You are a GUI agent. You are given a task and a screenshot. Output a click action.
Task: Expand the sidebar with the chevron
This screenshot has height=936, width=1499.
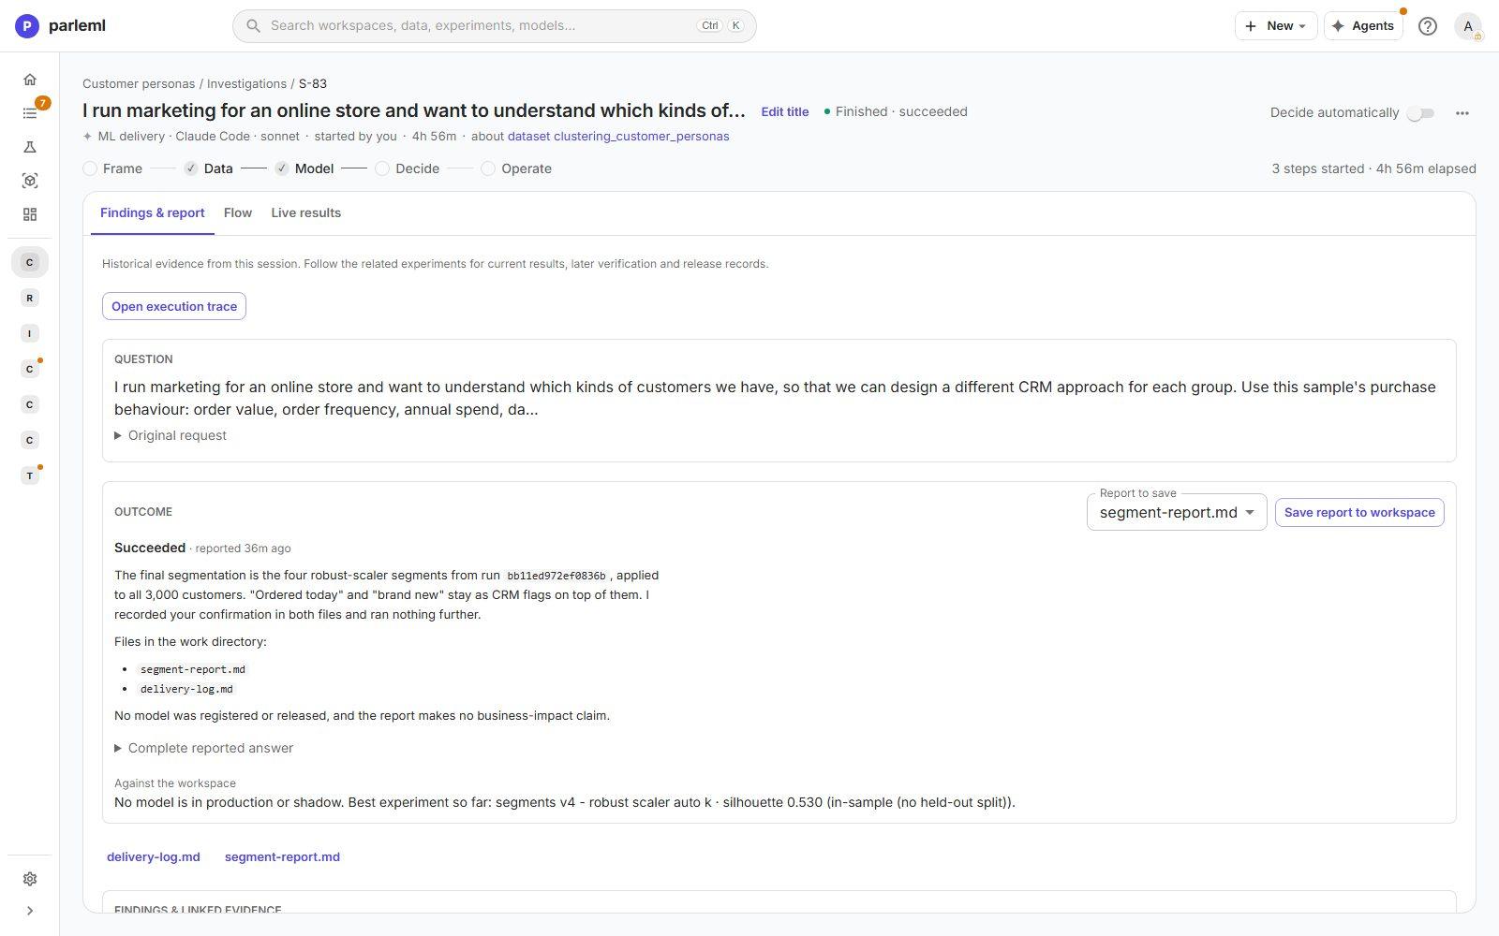coord(30,911)
